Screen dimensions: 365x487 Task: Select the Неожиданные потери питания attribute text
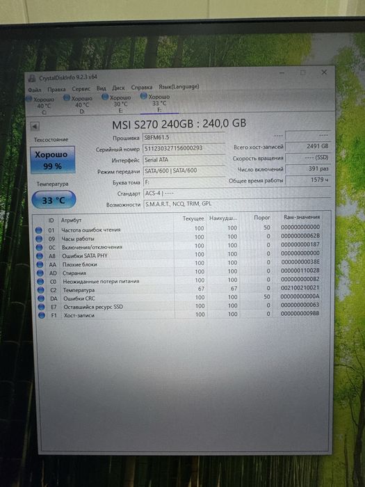[x=102, y=281]
